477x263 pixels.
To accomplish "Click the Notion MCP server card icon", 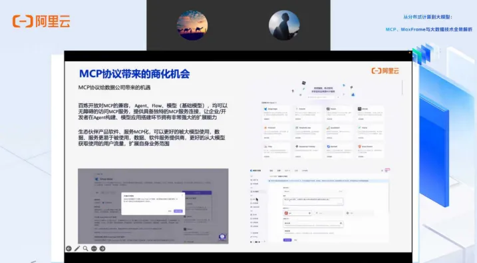I will click(328, 109).
